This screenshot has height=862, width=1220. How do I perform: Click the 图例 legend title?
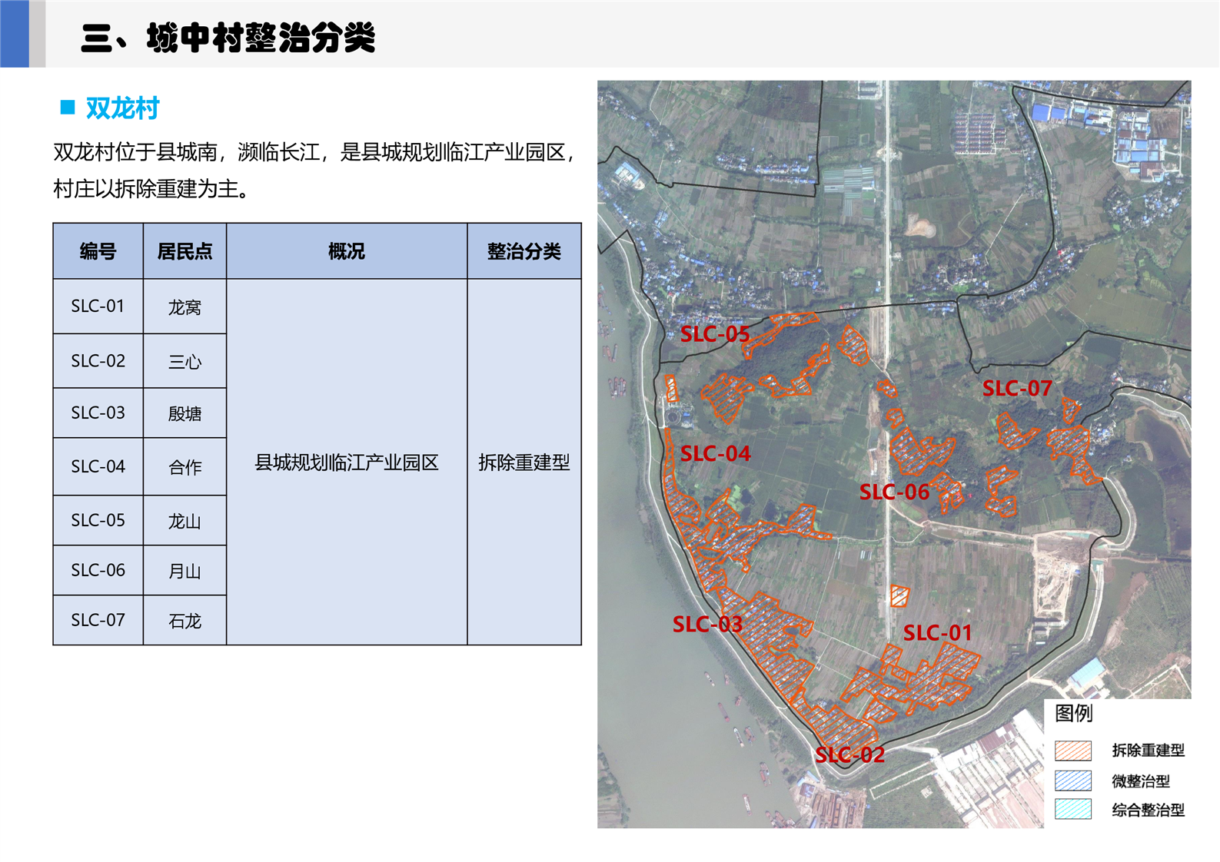tap(1073, 714)
